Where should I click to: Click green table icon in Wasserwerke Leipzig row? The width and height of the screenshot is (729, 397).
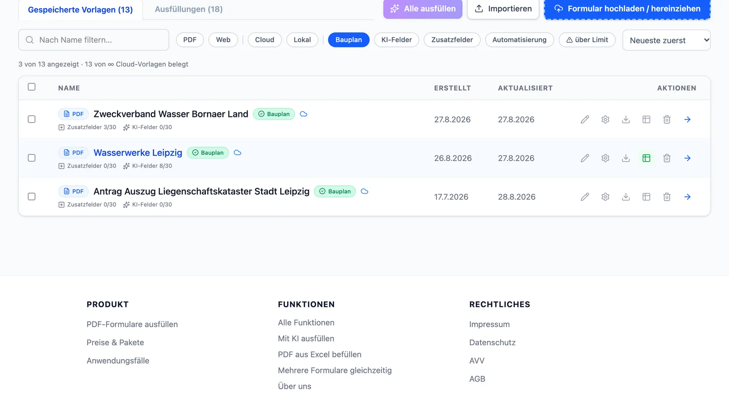pos(646,158)
